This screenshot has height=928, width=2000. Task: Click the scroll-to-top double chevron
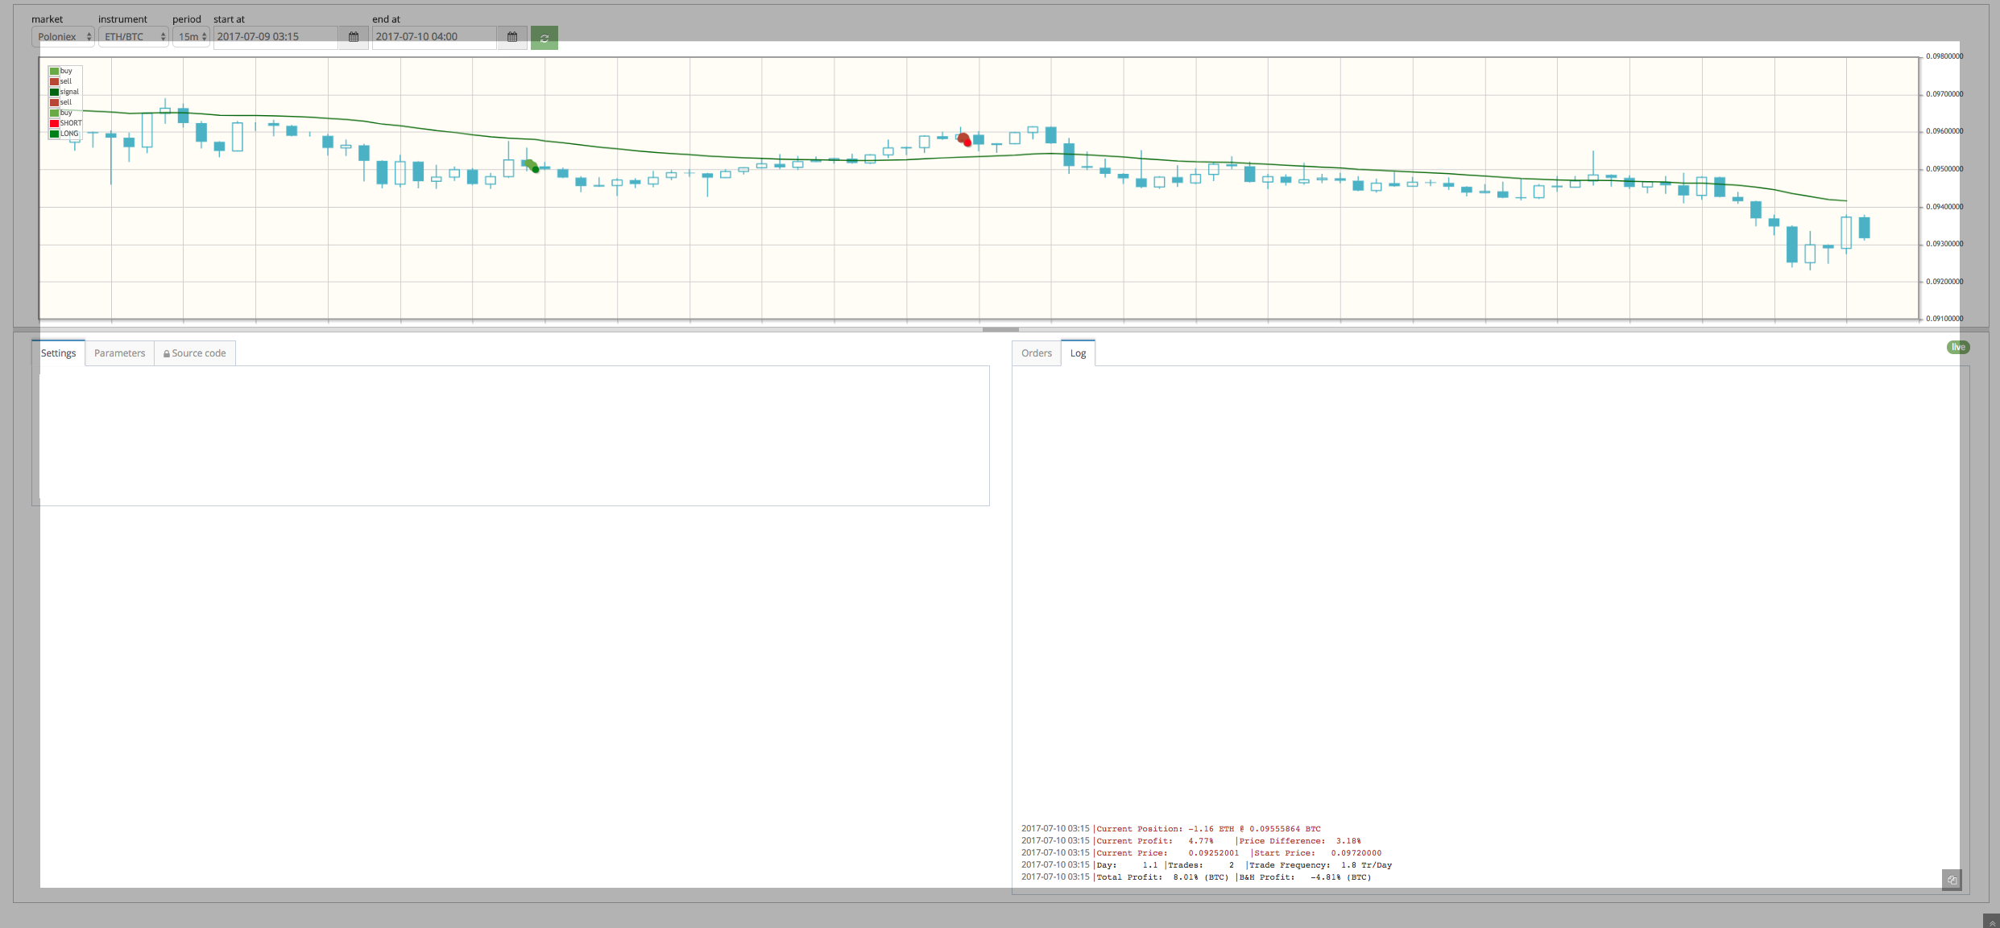(x=1992, y=922)
